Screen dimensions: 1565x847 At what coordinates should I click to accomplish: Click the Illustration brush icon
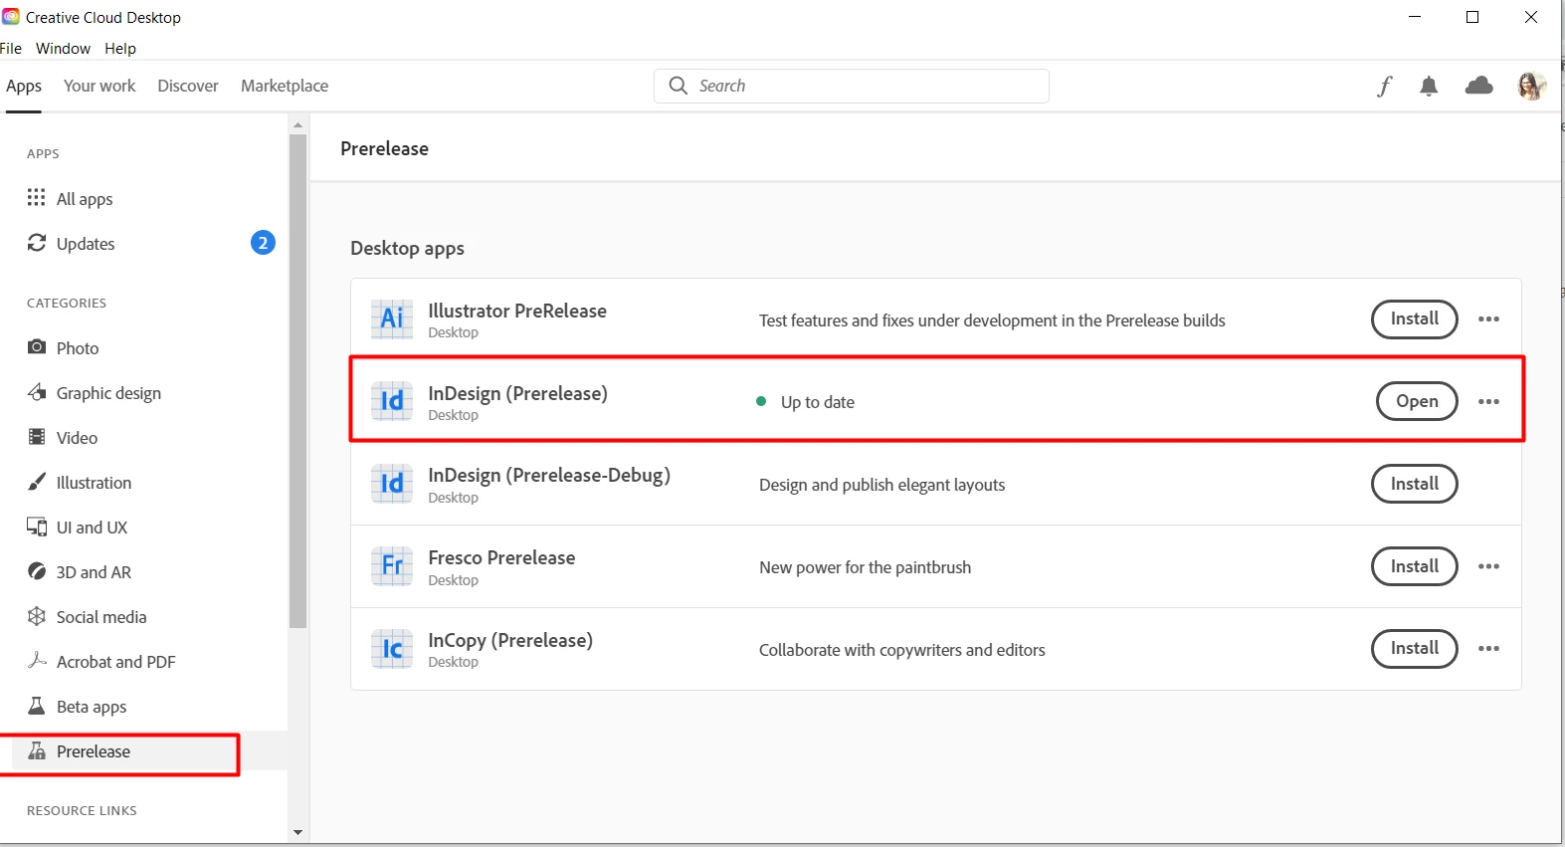click(37, 482)
